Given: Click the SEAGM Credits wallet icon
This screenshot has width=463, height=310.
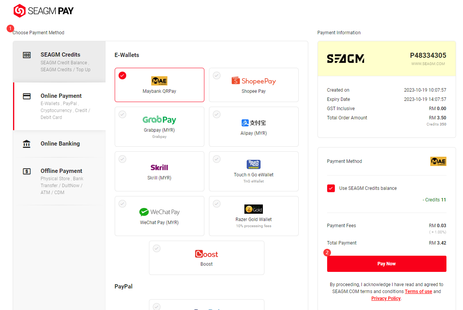Looking at the screenshot, I should [x=27, y=55].
